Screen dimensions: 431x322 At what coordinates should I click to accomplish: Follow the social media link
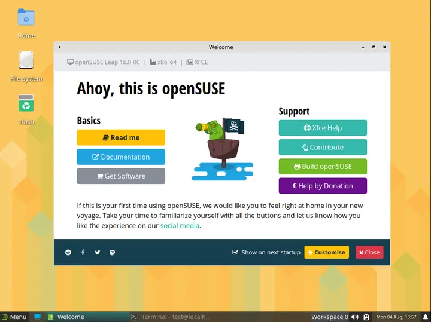(x=180, y=226)
